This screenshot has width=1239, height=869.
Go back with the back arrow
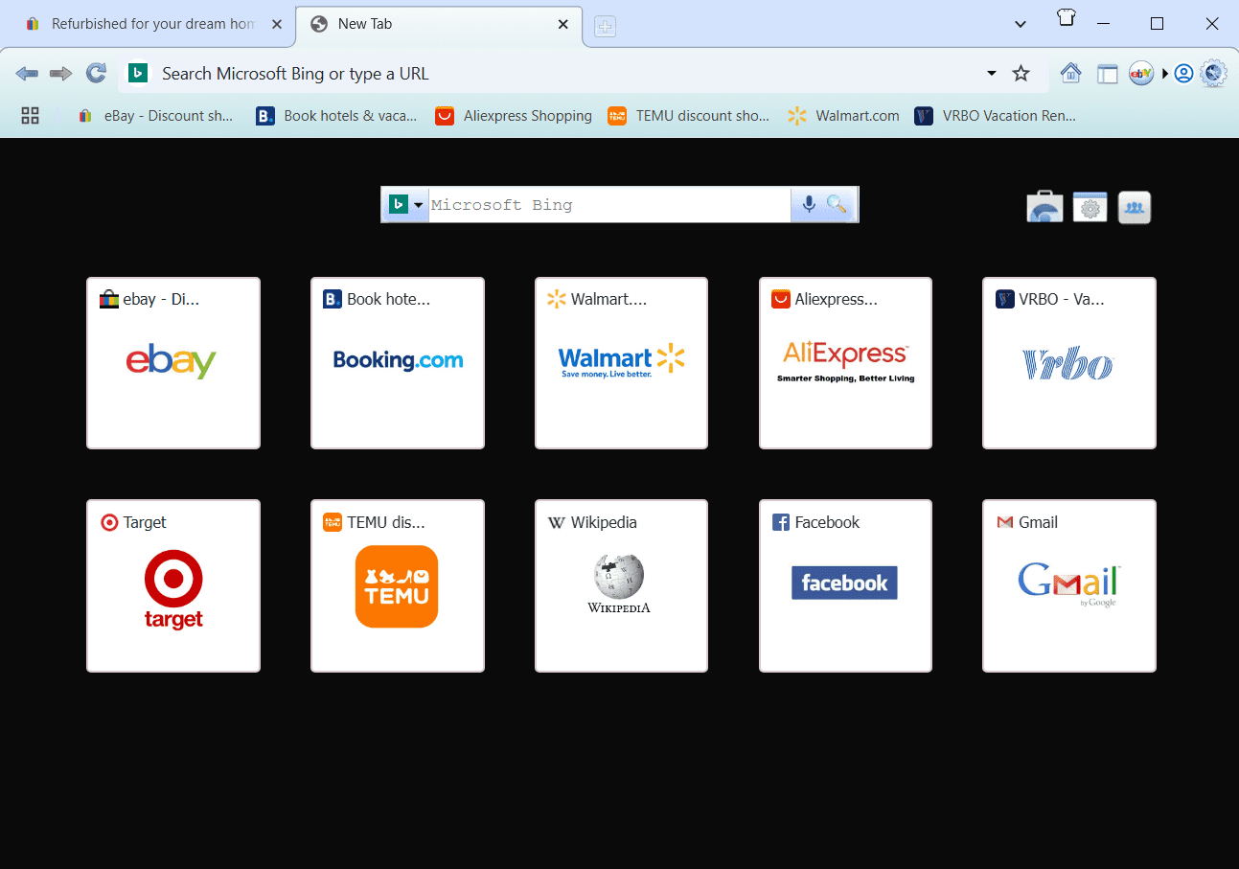[27, 74]
